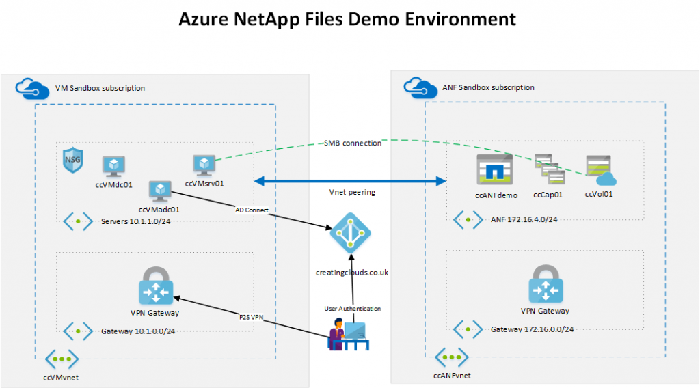This screenshot has width=700, height=388.
Task: Click the Azure NetApp Files Demo Environment title
Action: tap(347, 19)
